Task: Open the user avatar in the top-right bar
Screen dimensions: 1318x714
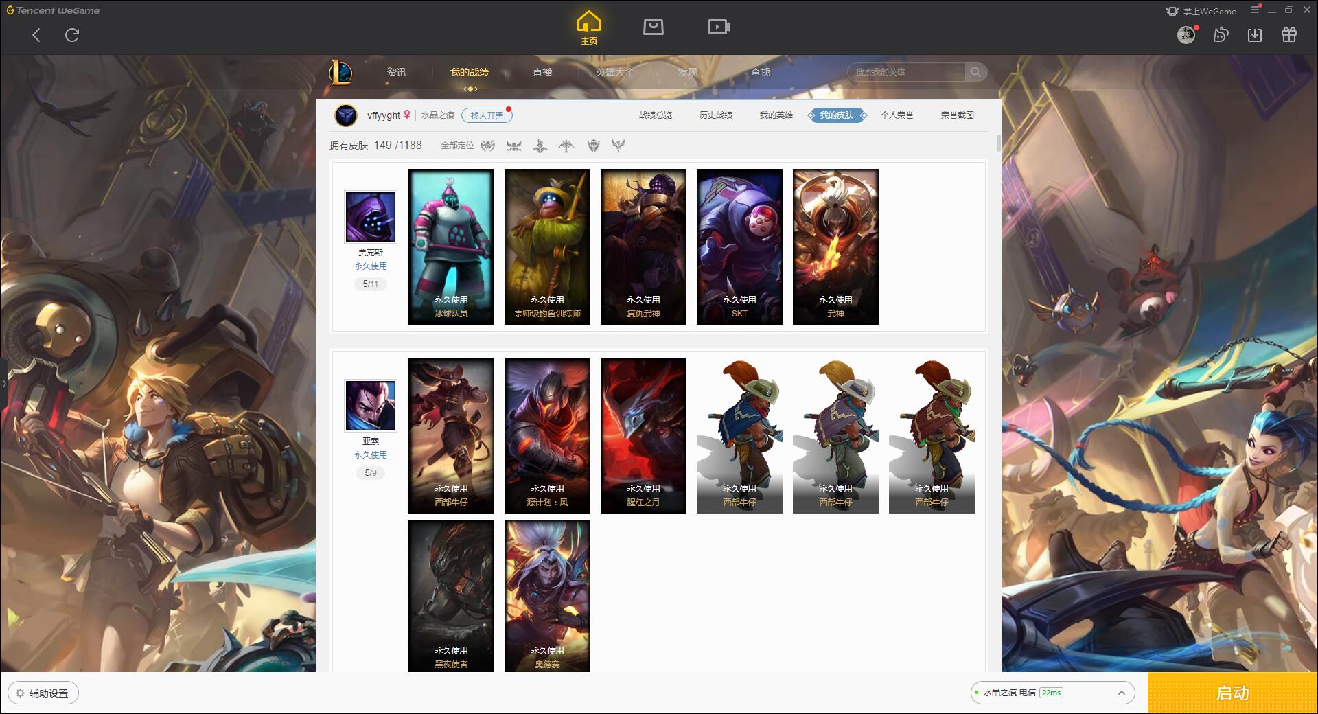Action: 1186,34
